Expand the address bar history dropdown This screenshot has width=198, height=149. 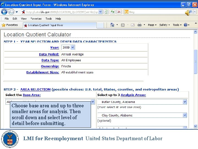coord(100,12)
